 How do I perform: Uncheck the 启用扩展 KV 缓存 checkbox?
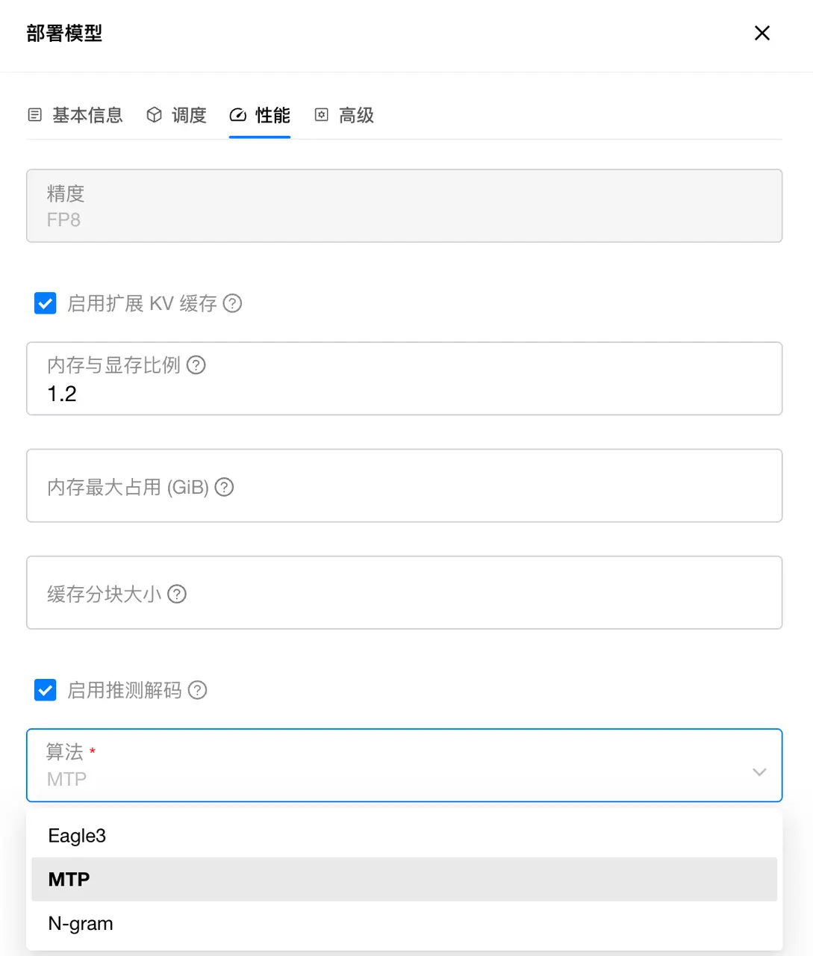[46, 303]
